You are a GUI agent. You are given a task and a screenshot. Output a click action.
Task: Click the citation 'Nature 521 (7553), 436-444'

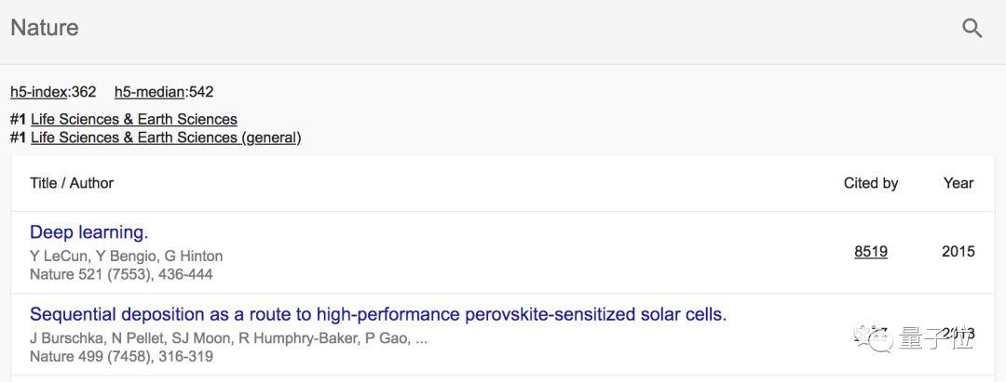[x=121, y=274]
